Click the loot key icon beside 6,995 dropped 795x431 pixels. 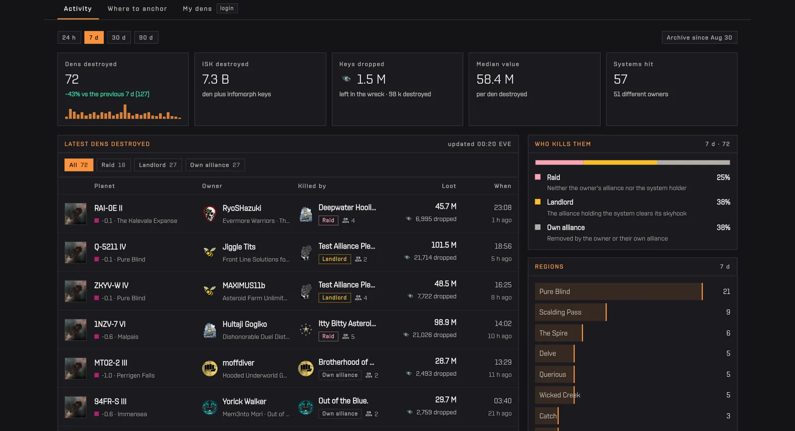tap(409, 219)
